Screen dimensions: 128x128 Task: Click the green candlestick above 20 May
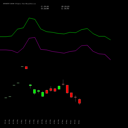[43, 94]
